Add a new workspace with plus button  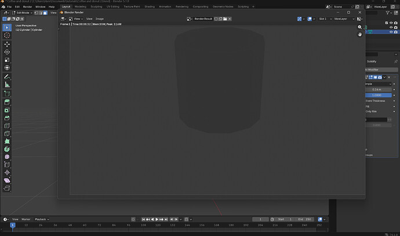click(253, 6)
